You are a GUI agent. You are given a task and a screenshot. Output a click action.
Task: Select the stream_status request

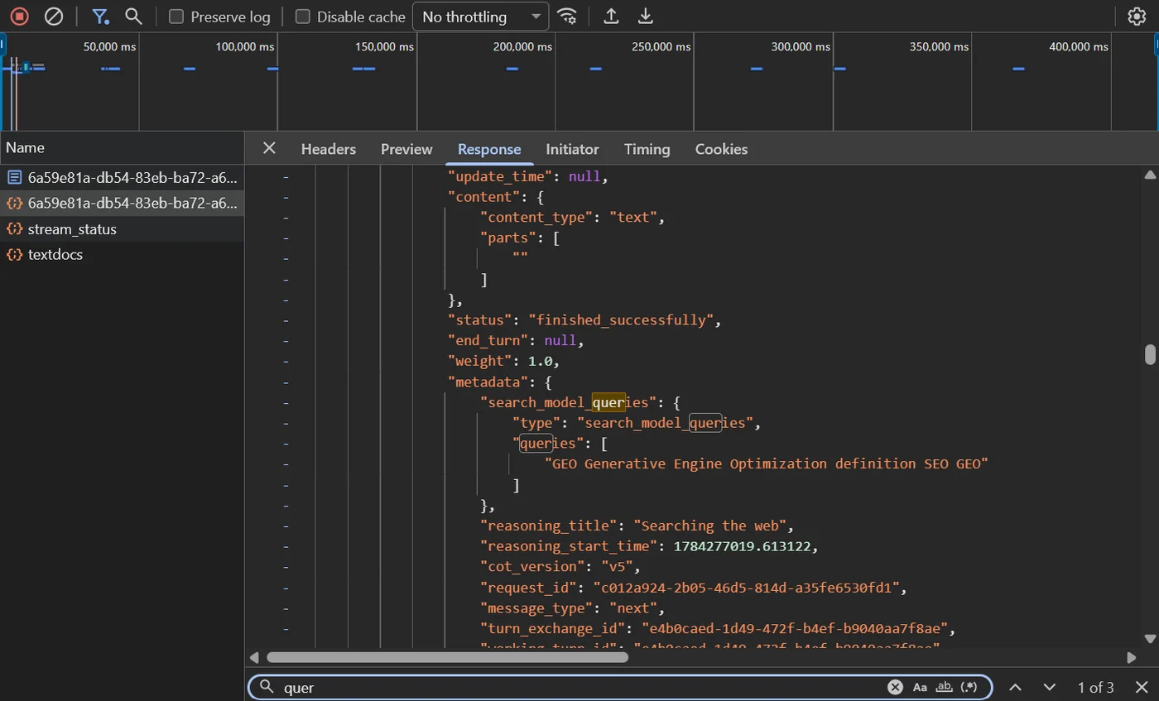[122, 229]
